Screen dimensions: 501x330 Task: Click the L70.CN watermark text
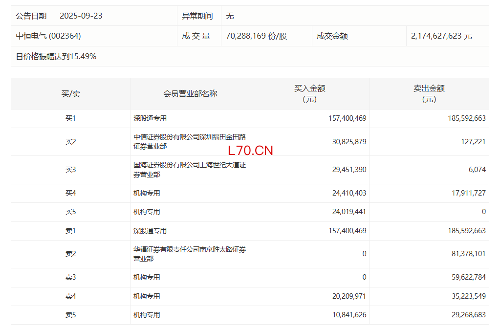point(250,151)
